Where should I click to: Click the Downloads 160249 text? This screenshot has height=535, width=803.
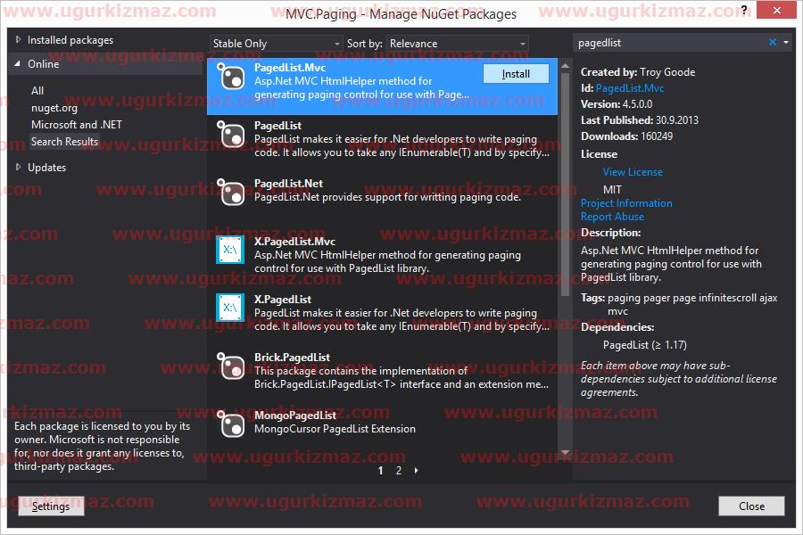[627, 136]
